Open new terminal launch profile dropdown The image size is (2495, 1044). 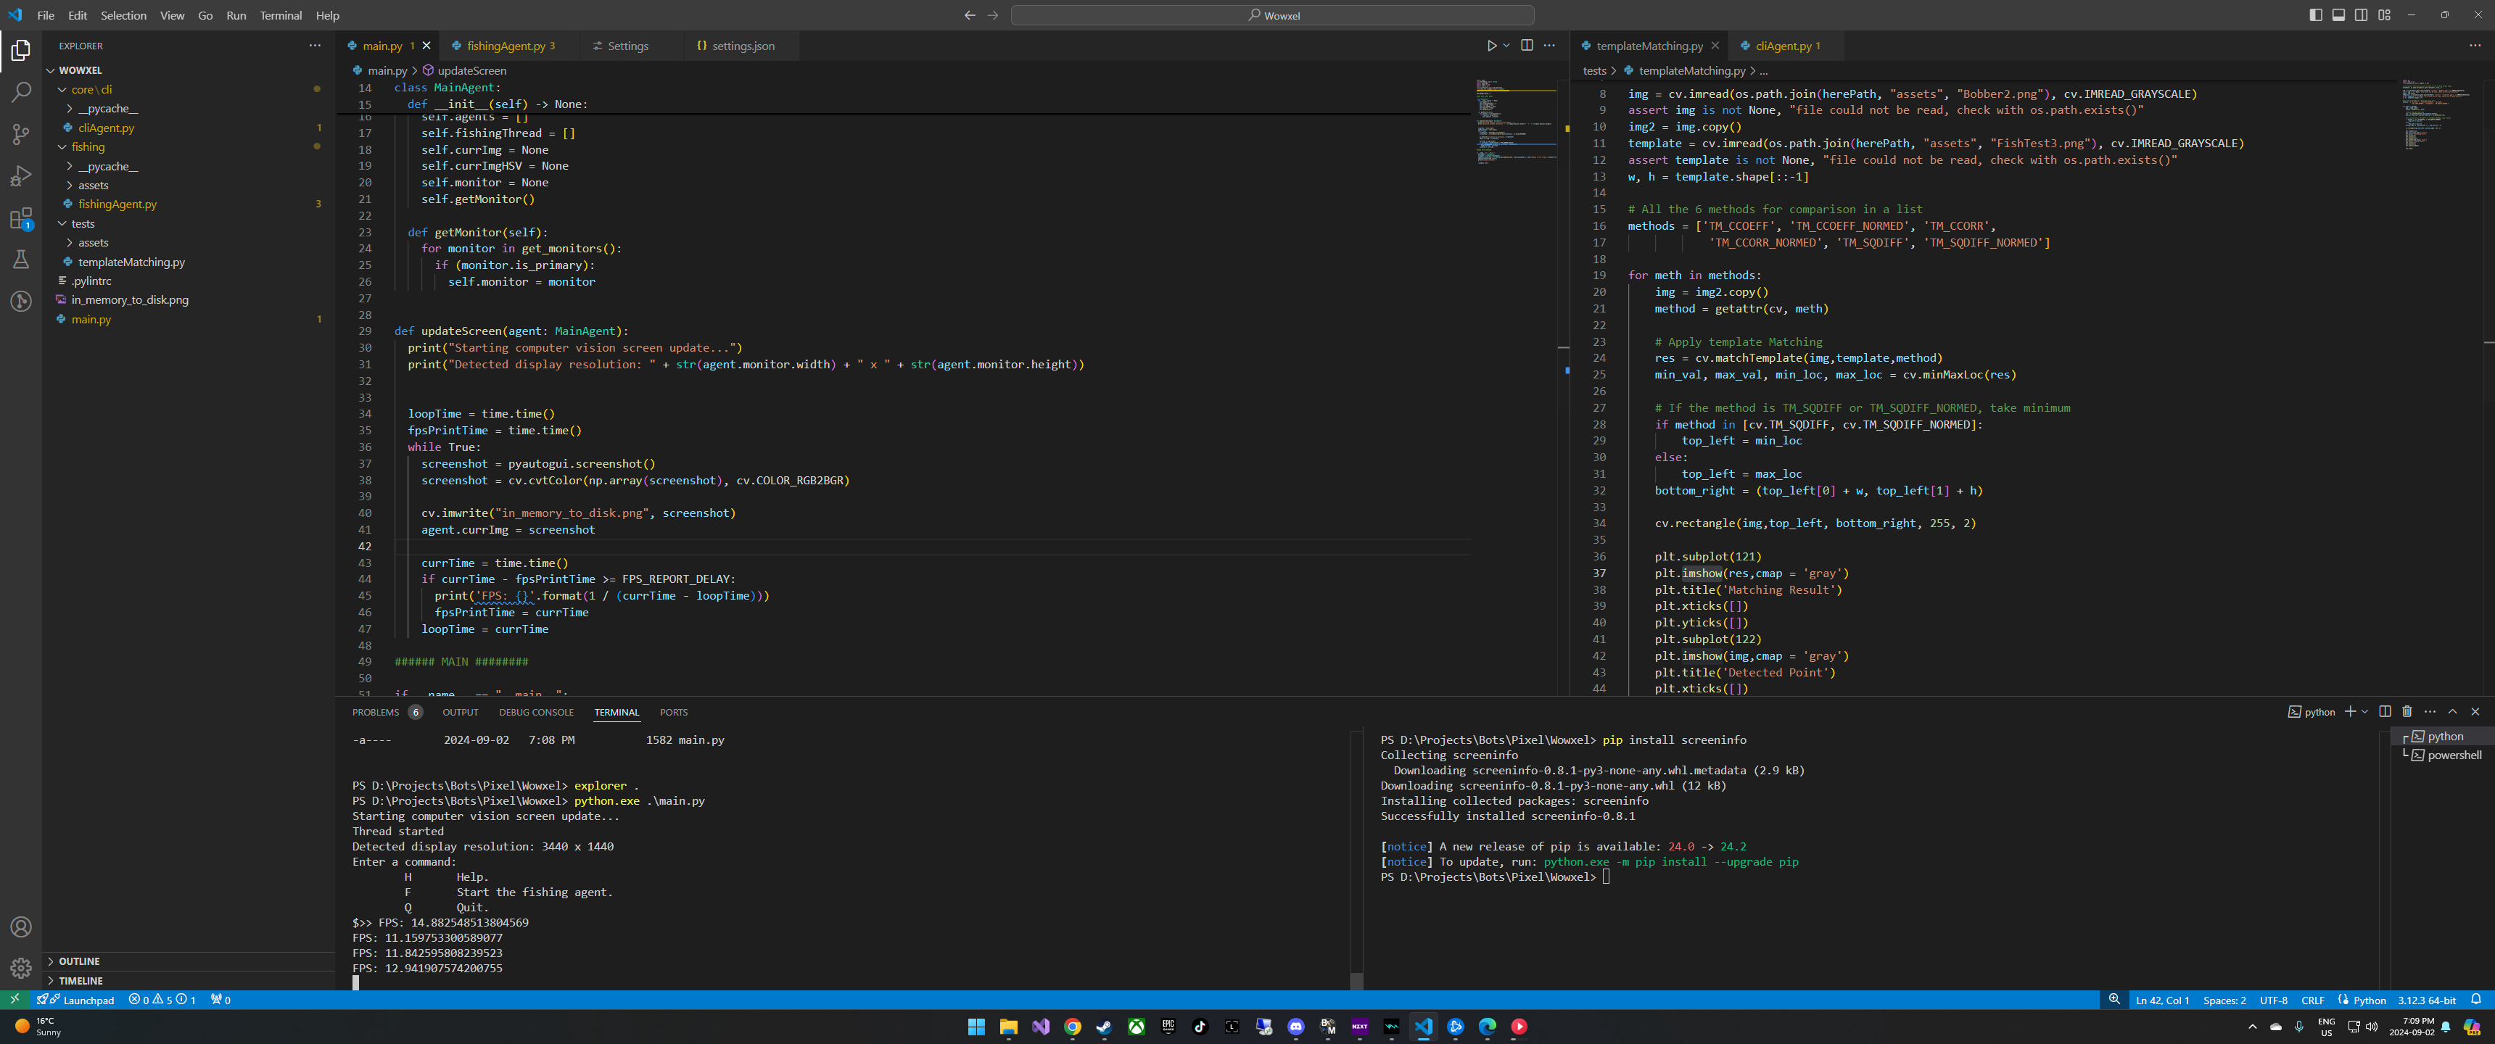coord(2365,712)
